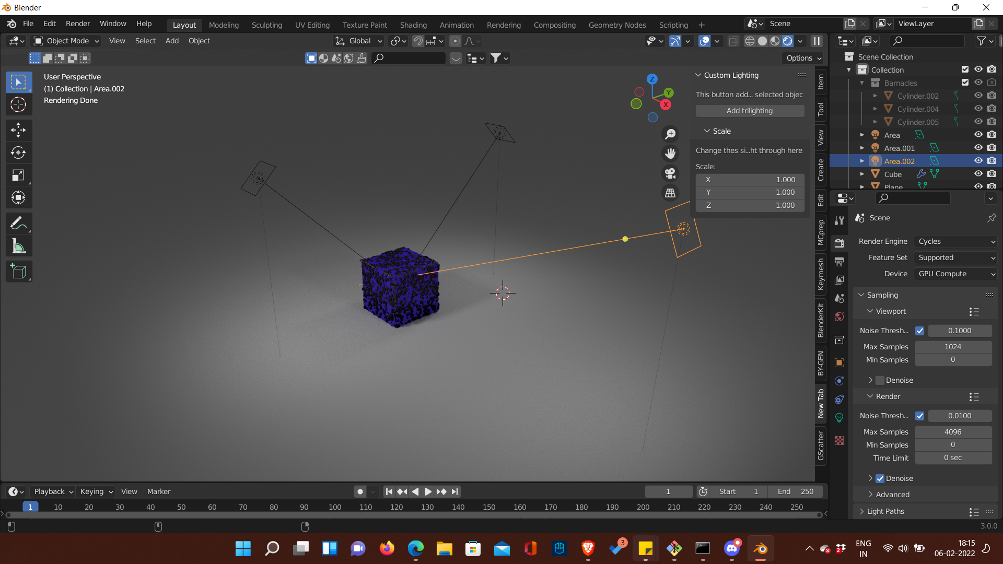Activate the Annotate pencil tool

click(x=18, y=224)
